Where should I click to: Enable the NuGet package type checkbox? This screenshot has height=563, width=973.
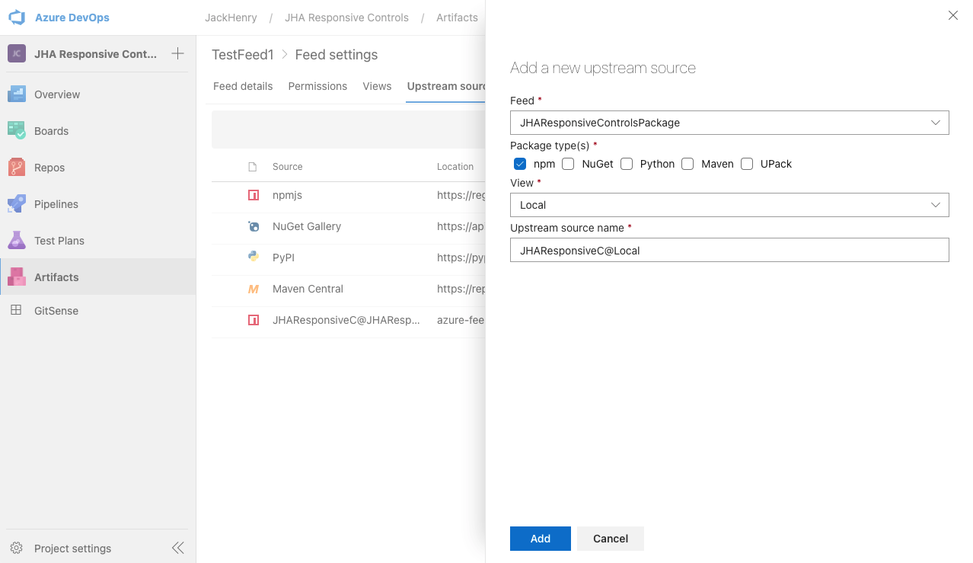point(568,164)
